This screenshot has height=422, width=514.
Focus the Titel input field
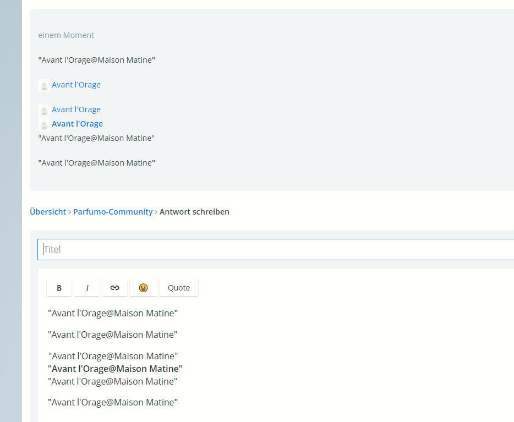tap(276, 249)
